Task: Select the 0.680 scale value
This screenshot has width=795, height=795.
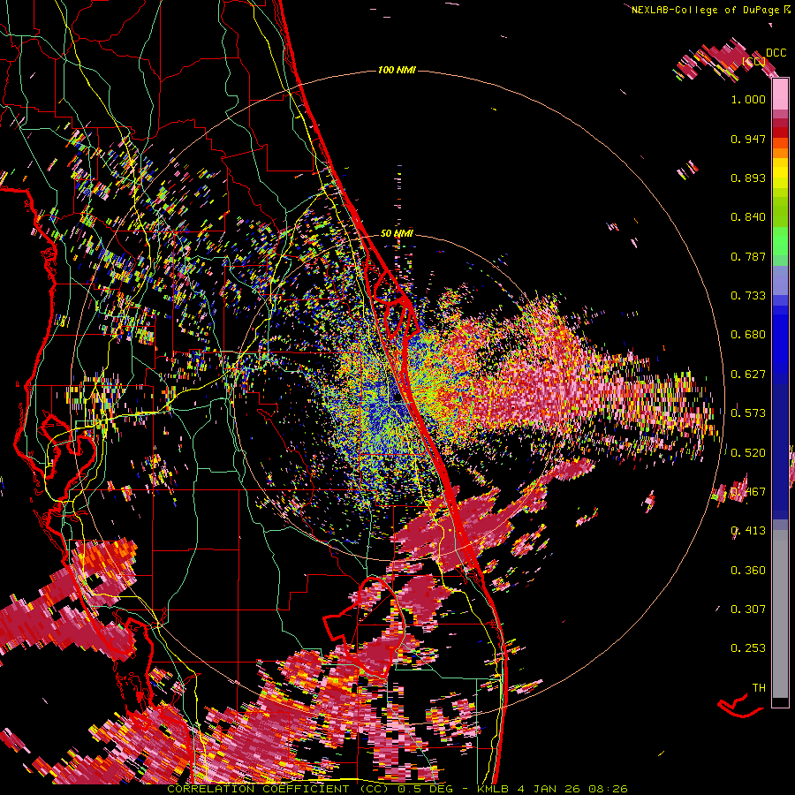Action: [x=748, y=335]
